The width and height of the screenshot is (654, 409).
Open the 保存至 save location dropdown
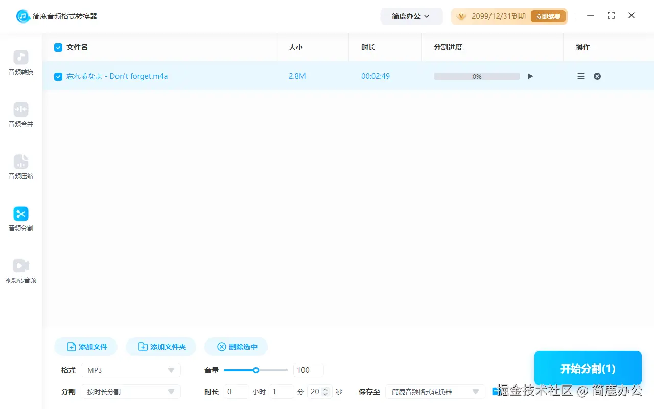(x=435, y=391)
